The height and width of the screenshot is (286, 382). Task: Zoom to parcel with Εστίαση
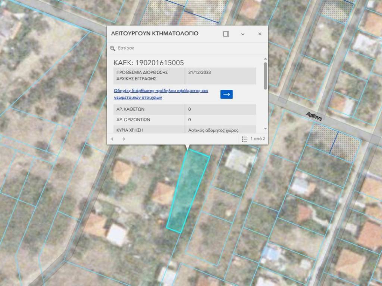pos(122,48)
